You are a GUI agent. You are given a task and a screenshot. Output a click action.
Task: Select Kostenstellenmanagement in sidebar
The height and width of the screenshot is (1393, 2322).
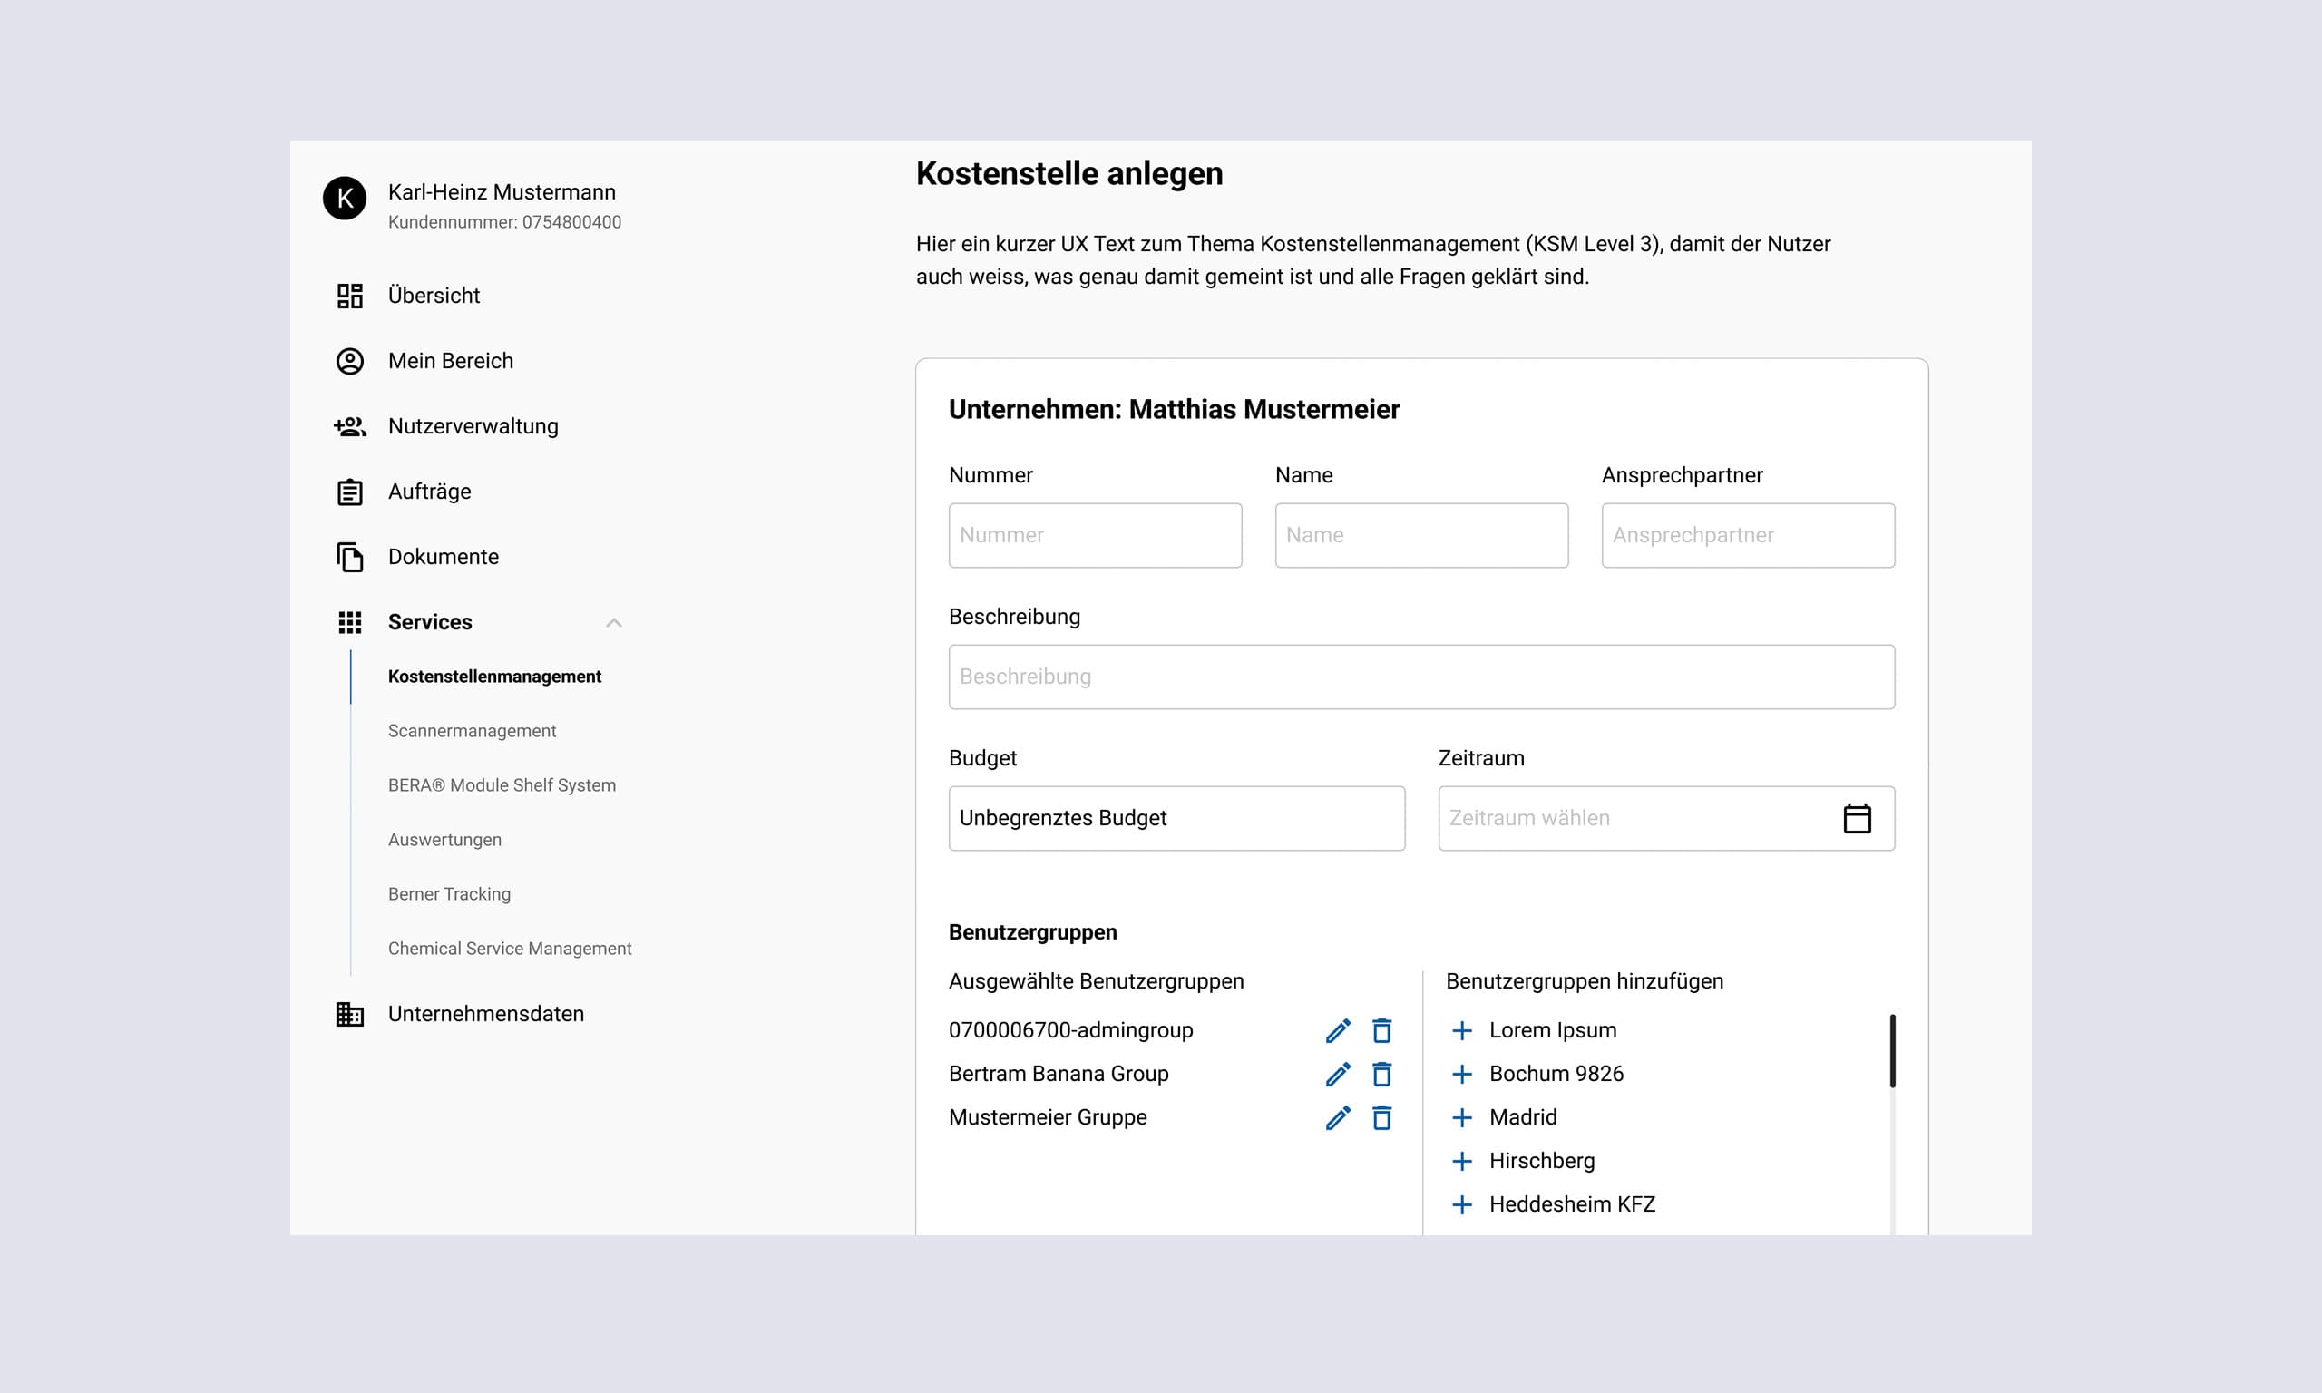(x=494, y=677)
